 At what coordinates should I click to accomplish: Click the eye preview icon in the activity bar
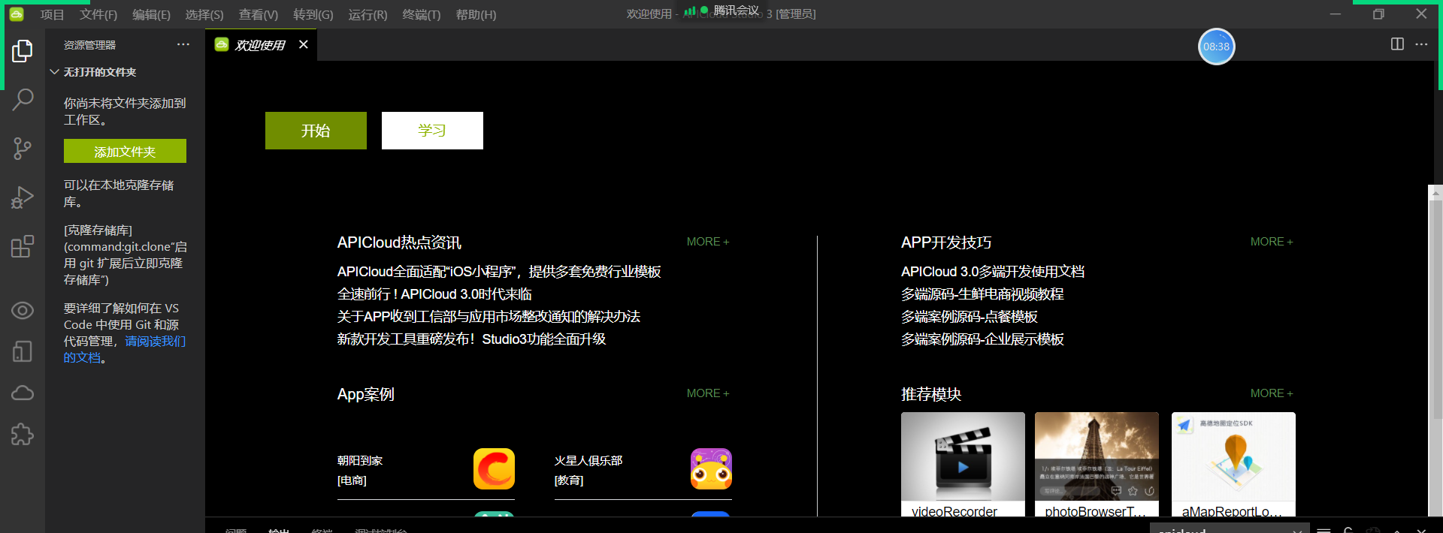pyautogui.click(x=23, y=310)
